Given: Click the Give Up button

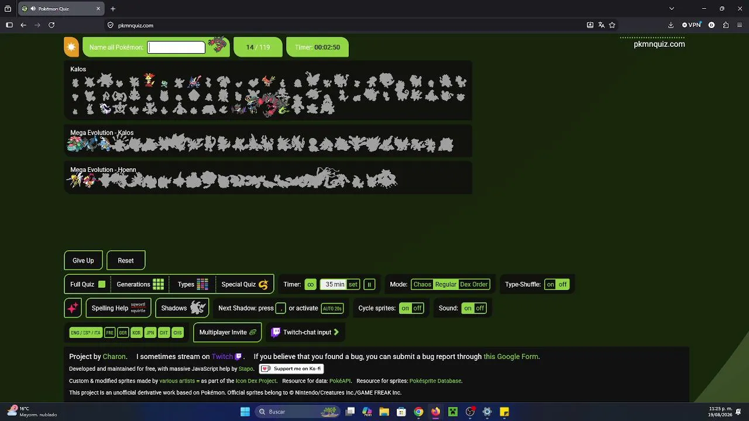Looking at the screenshot, I should 83,261.
